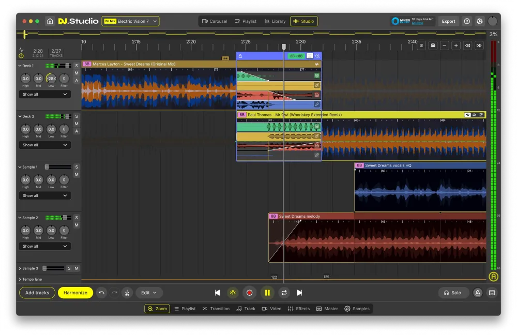Screen dimensions: 517x335
Task: Open the user profile avatar
Action: click(493, 21)
